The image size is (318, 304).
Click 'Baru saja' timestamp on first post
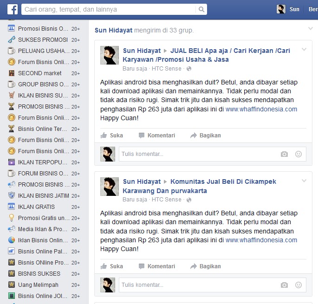click(x=135, y=69)
